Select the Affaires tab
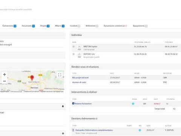This screenshot has height=136, width=181. coord(60,26)
